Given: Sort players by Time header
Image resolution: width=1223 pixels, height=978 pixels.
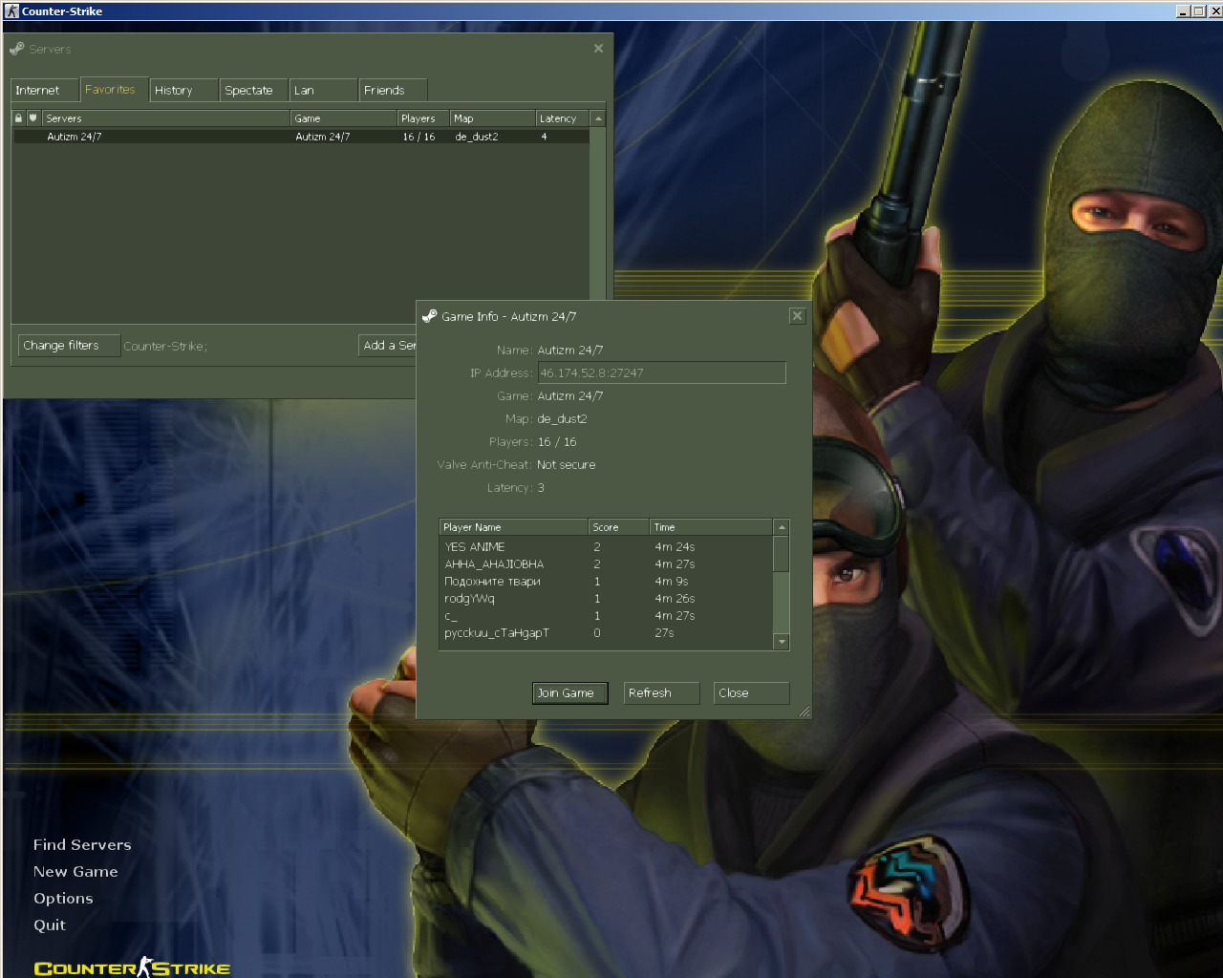Looking at the screenshot, I should coord(711,527).
